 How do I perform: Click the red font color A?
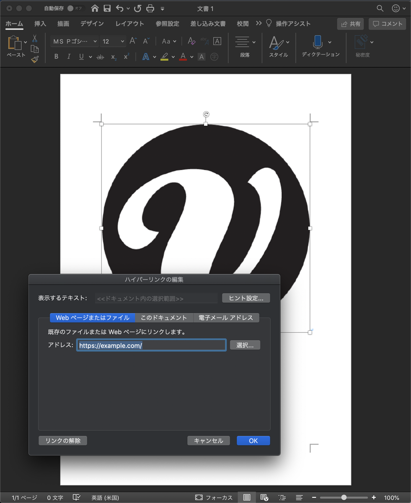[183, 57]
